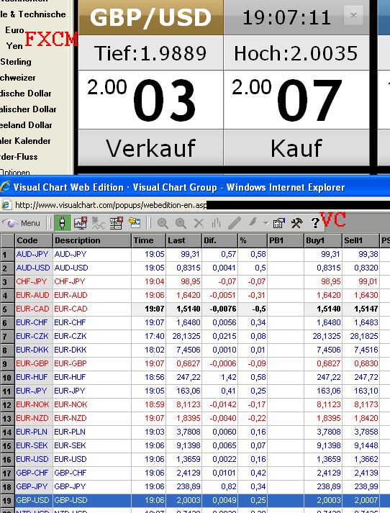Viewport: 390px width, 513px height.
Task: Click the Tief:1.9889 low value
Action: coord(151,53)
